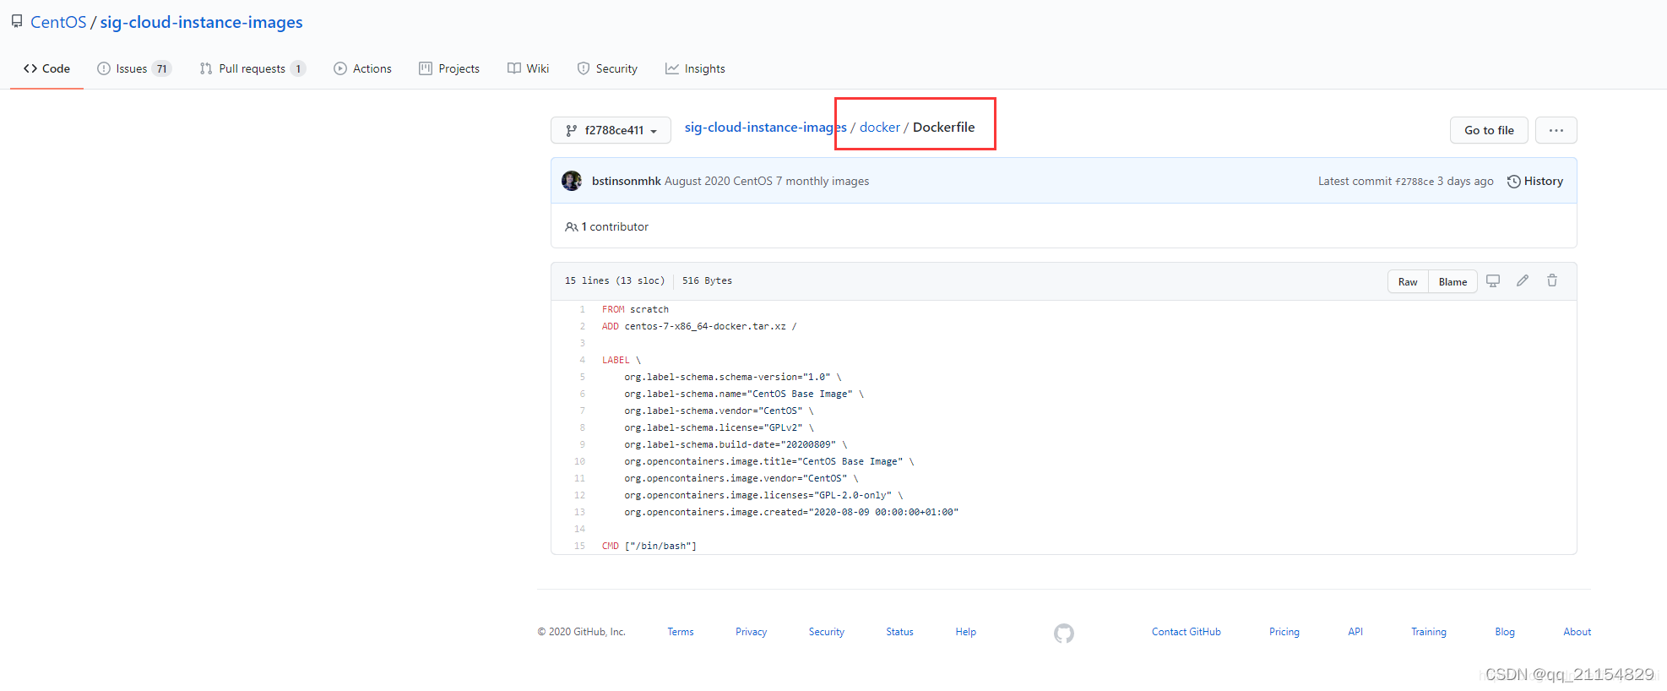Viewport: 1667px width, 691px height.
Task: Navigate to docker folder breadcrumb
Action: tap(880, 127)
